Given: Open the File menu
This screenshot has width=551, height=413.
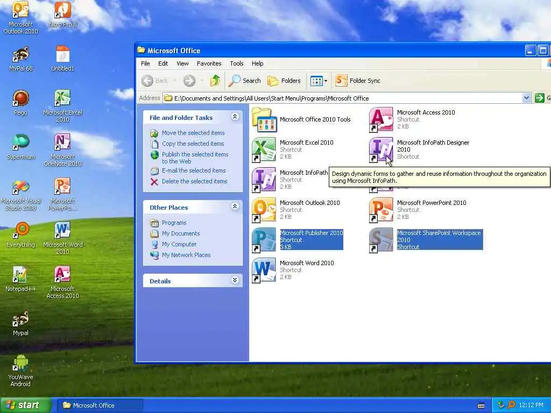Looking at the screenshot, I should (x=145, y=63).
